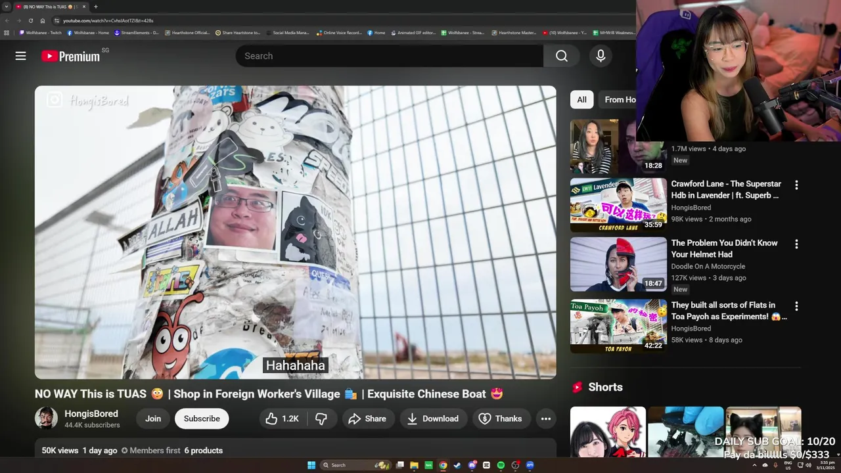Open Task View on the taskbar
Screen dimensions: 841x473
point(399,465)
